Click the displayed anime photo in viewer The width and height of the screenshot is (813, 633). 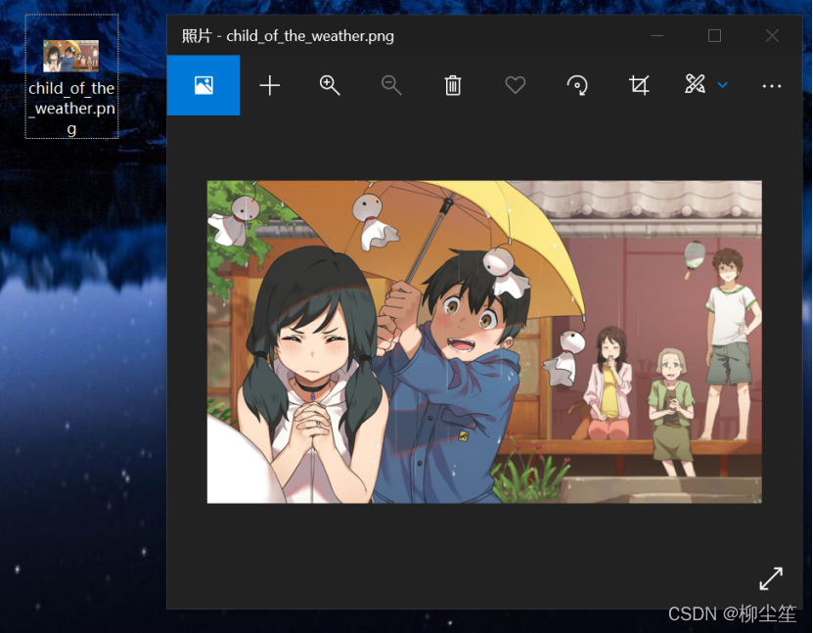[x=484, y=341]
